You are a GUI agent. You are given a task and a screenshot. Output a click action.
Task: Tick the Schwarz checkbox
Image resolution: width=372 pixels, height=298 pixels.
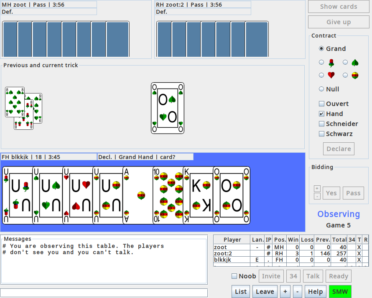click(x=321, y=134)
